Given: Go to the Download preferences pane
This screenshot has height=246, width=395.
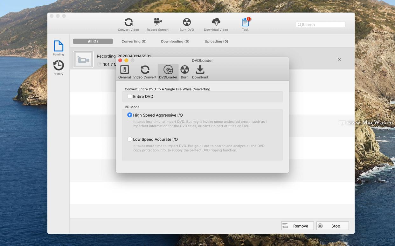Looking at the screenshot, I should [200, 72].
